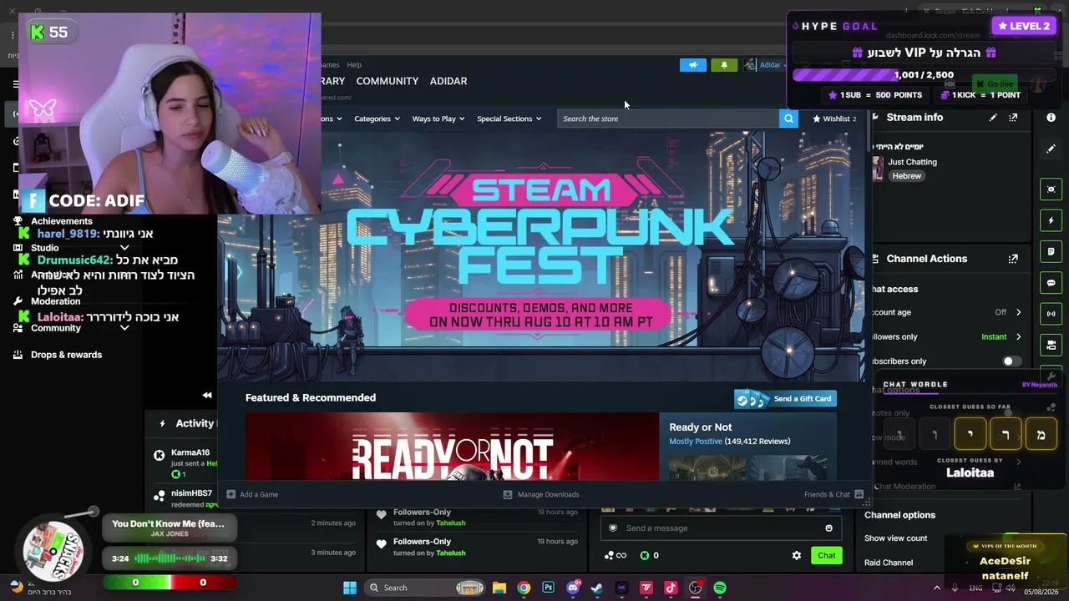Open Moderation in Kick sidebar
This screenshot has height=601, width=1069.
(56, 301)
